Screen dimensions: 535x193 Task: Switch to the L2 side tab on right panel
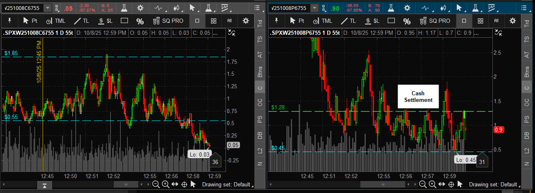(x=527, y=151)
